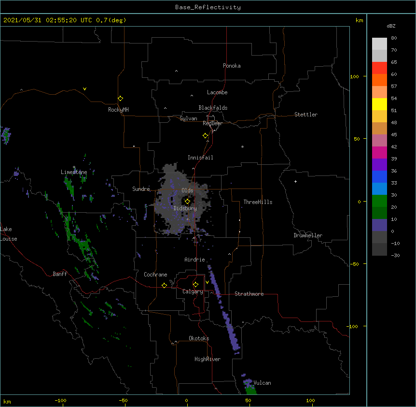
Task: Click the yellow diamond marker below Cochrane
Action: 164,285
